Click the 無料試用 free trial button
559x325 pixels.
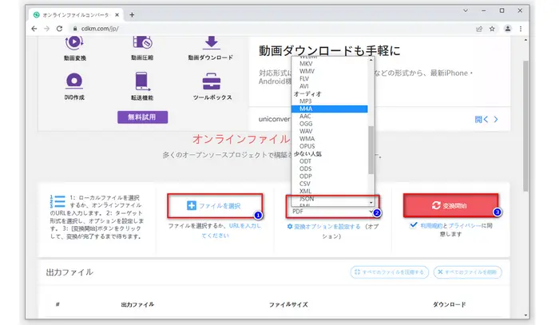pyautogui.click(x=143, y=117)
